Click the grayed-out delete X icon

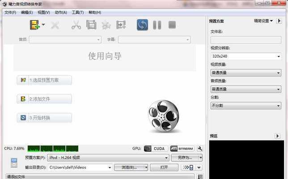tap(55, 25)
